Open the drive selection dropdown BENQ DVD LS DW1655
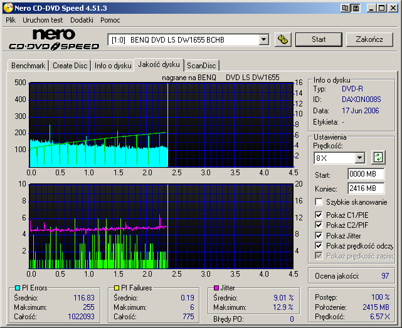Screen dimensions: 402x328 [263, 39]
